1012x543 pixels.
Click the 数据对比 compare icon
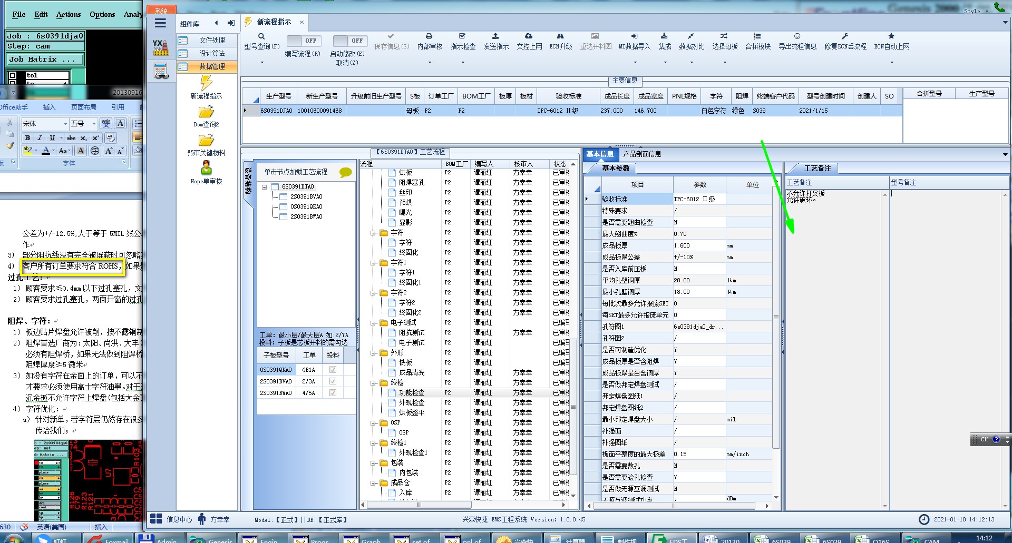pos(691,36)
